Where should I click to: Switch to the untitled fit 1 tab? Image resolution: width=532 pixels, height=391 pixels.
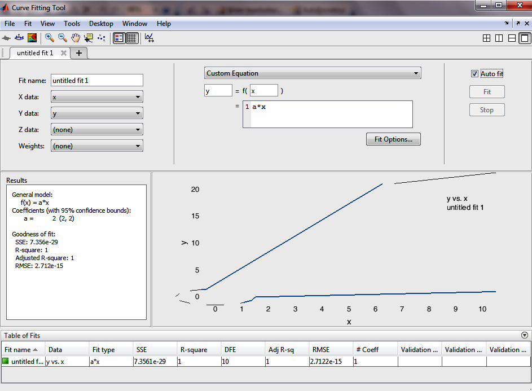(35, 53)
